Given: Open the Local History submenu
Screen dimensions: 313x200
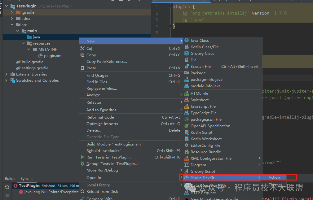Looking at the screenshot, I should pyautogui.click(x=131, y=185).
